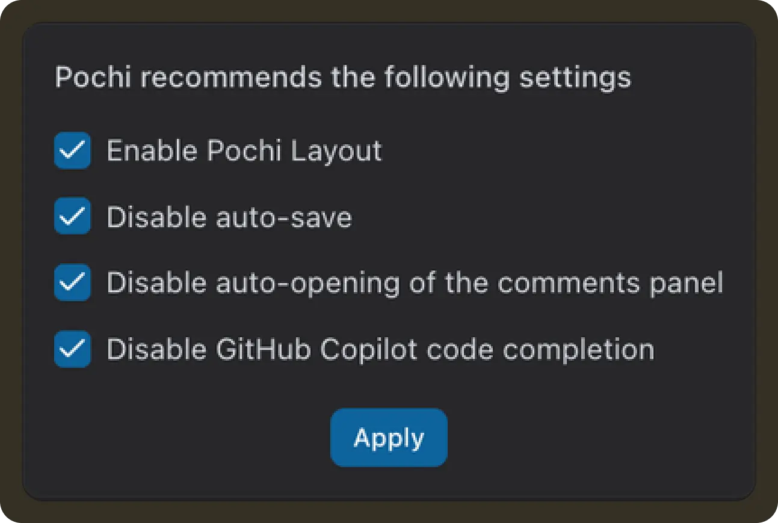Click the checkbox beside the comments panel option
Viewport: 778px width, 523px height.
tap(72, 283)
